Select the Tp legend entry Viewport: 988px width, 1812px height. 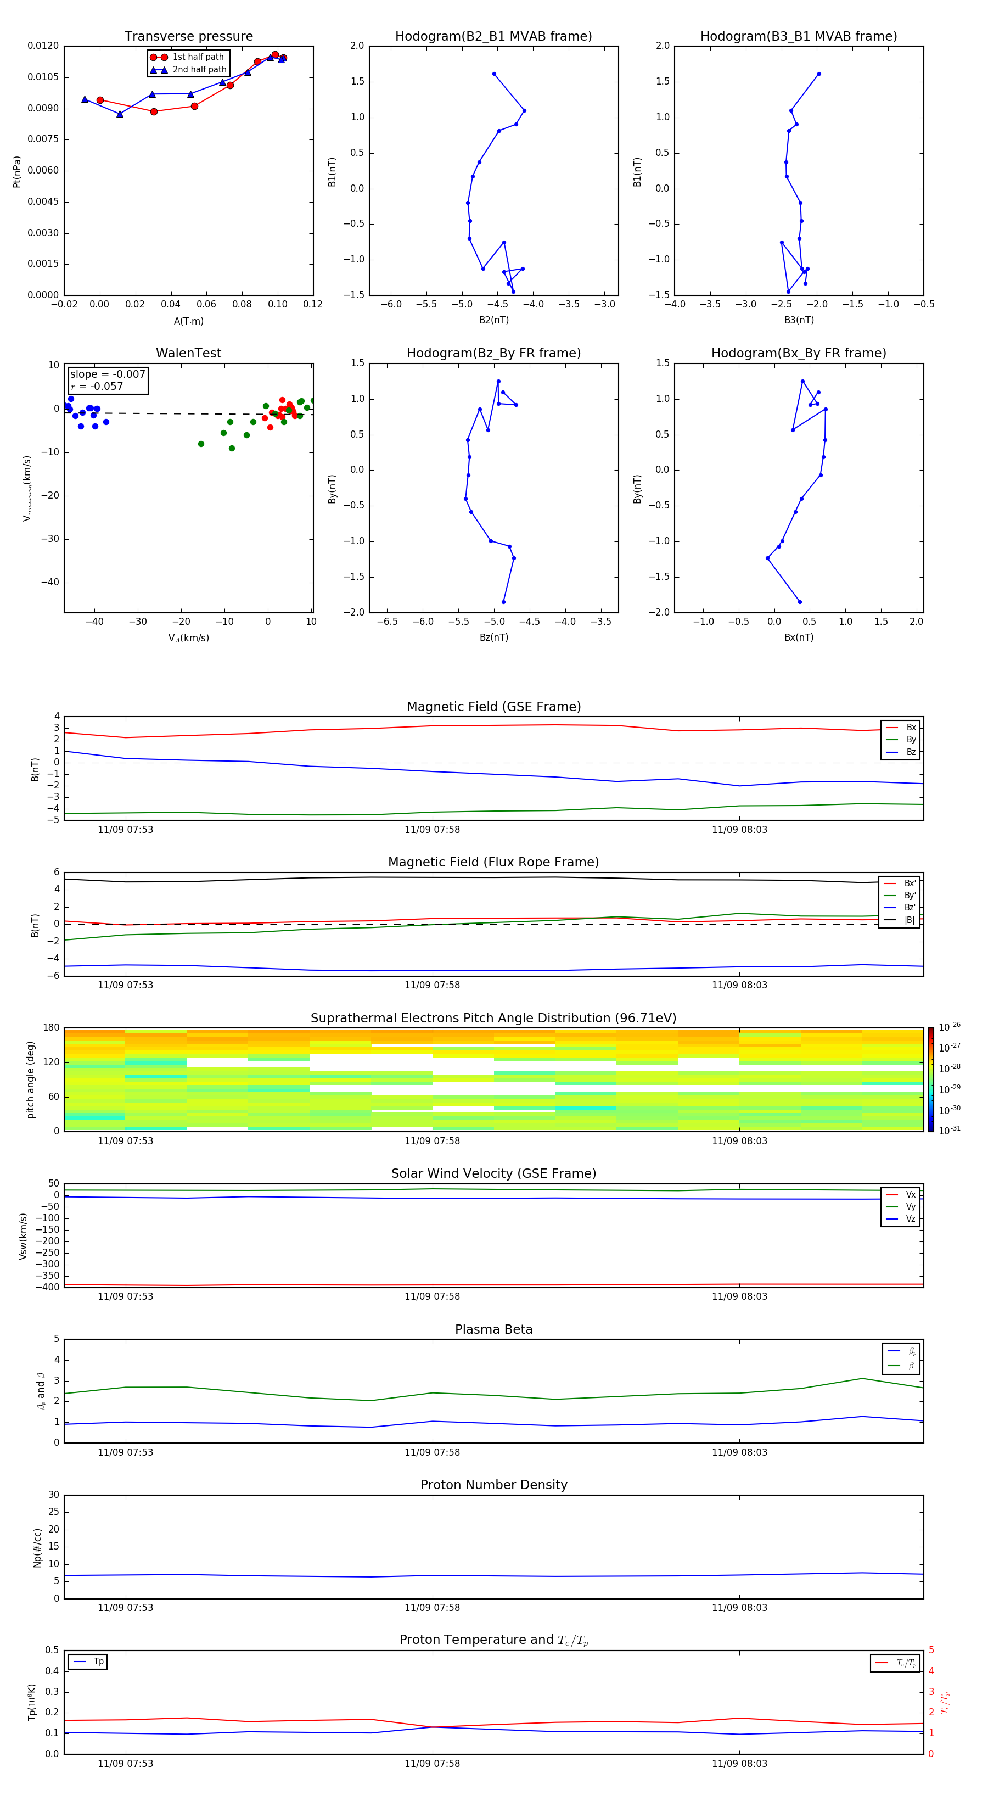(x=88, y=1662)
